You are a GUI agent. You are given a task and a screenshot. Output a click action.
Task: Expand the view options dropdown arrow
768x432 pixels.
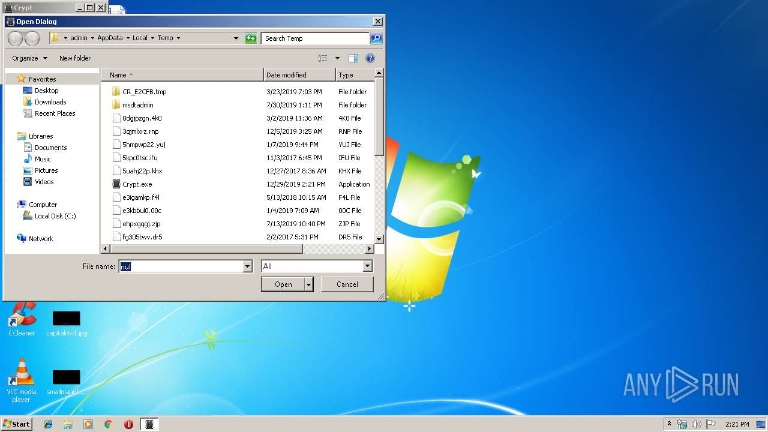(337, 58)
